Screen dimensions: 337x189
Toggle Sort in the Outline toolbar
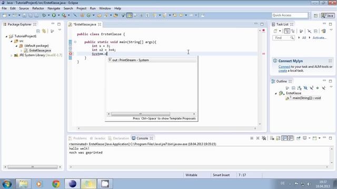[x=300, y=88]
